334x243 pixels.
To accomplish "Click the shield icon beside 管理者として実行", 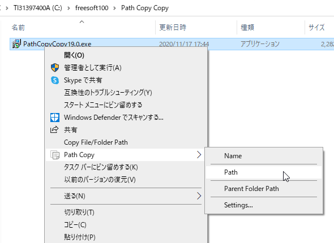I will coord(55,68).
